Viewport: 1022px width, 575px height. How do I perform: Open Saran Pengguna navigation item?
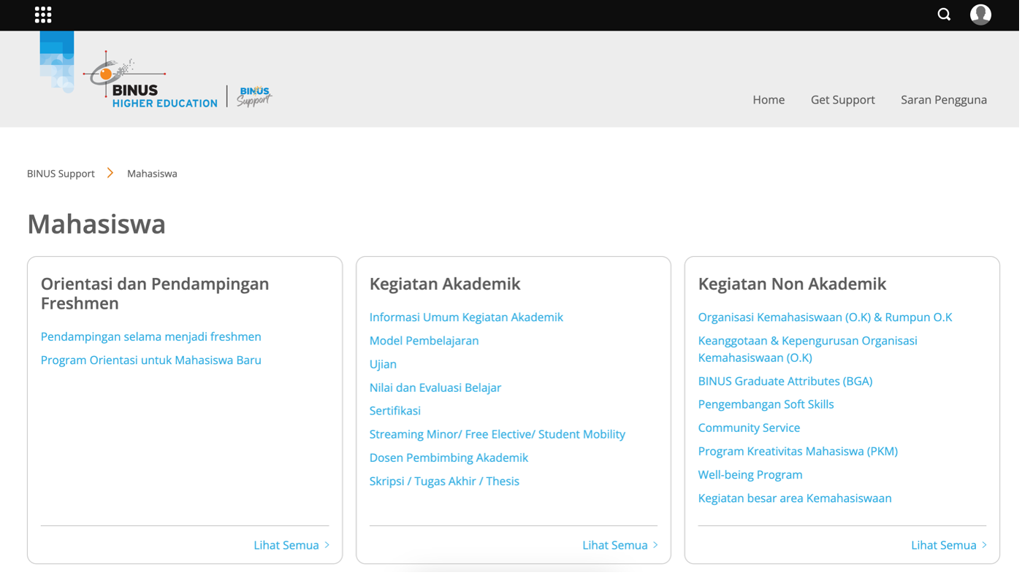click(x=944, y=100)
